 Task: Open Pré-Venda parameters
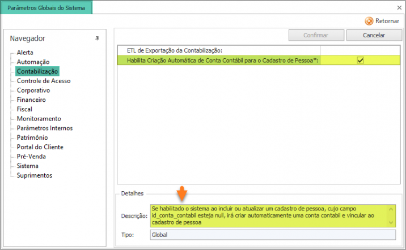(31, 157)
